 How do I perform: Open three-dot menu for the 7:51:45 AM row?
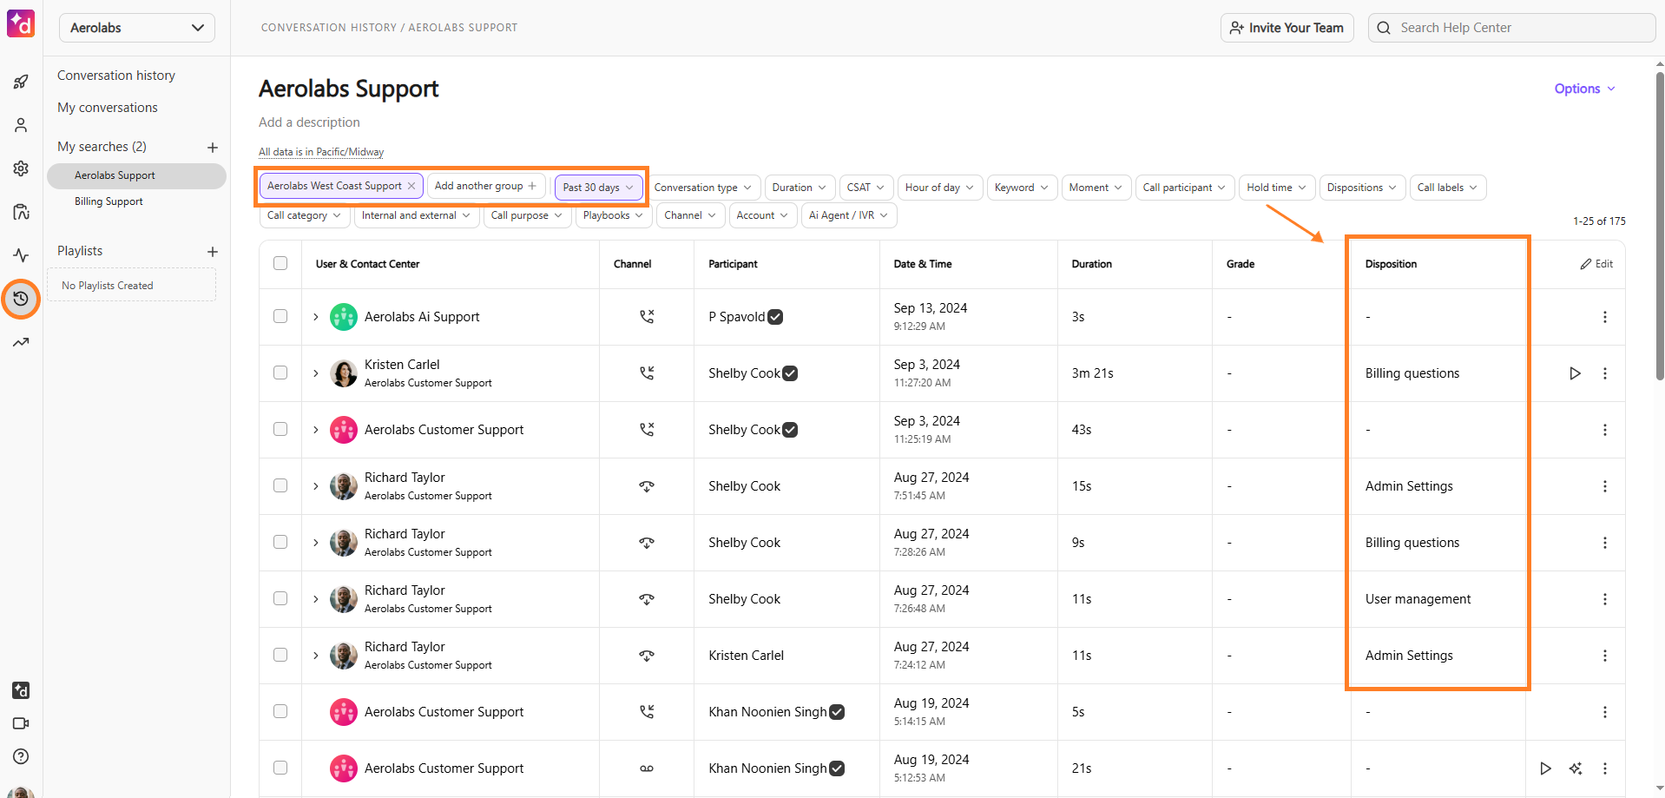click(x=1605, y=486)
